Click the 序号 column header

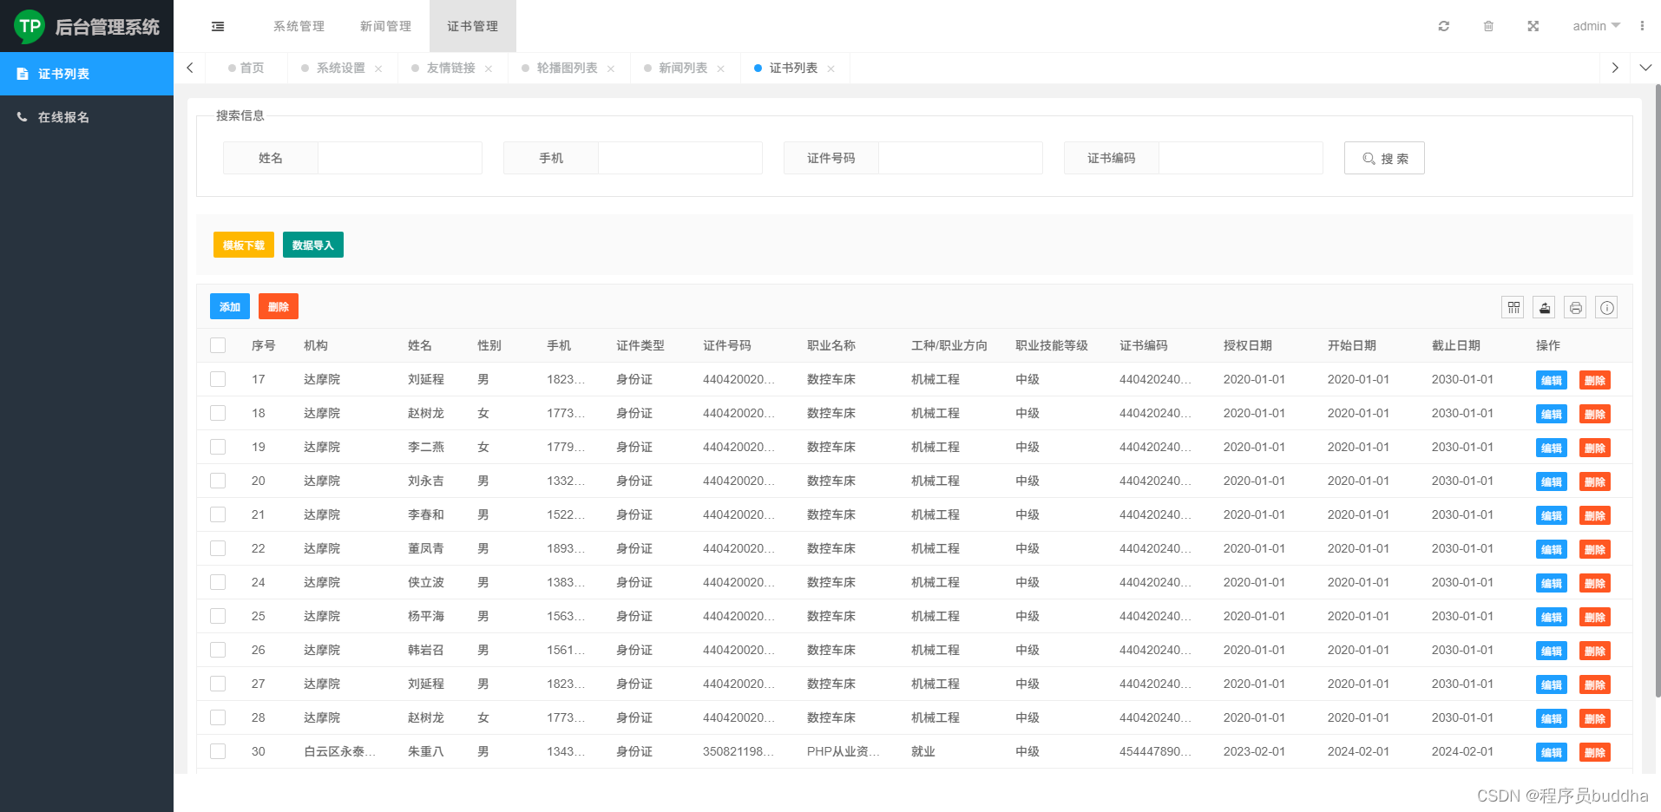coord(264,345)
